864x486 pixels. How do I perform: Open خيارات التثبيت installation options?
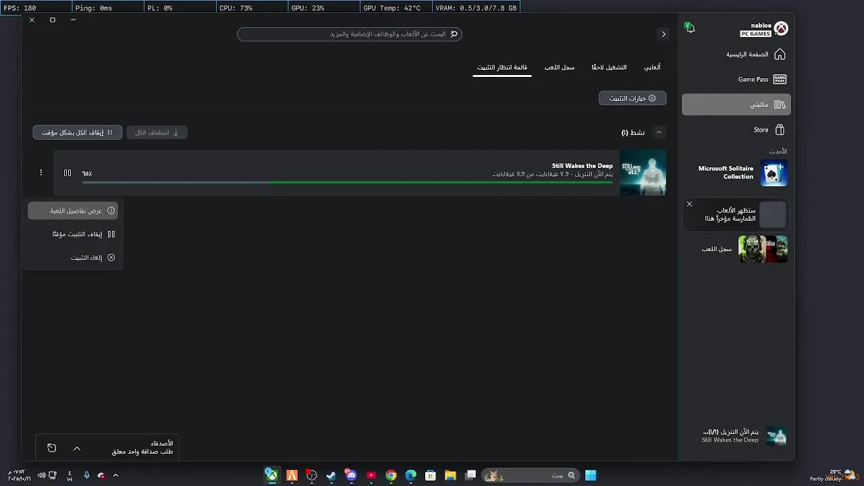point(632,99)
